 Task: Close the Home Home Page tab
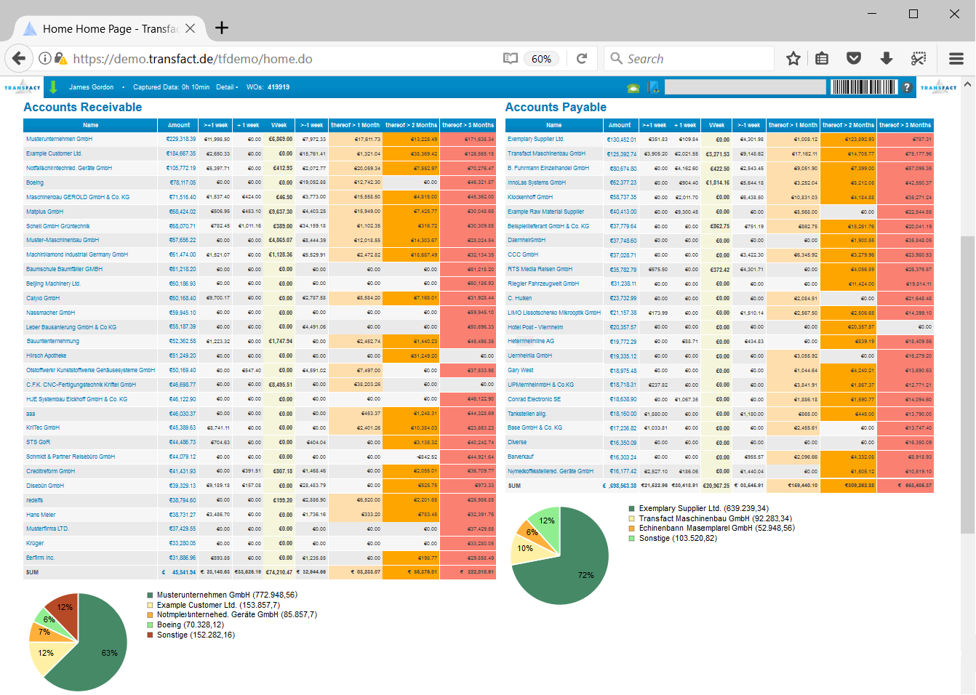pos(190,28)
